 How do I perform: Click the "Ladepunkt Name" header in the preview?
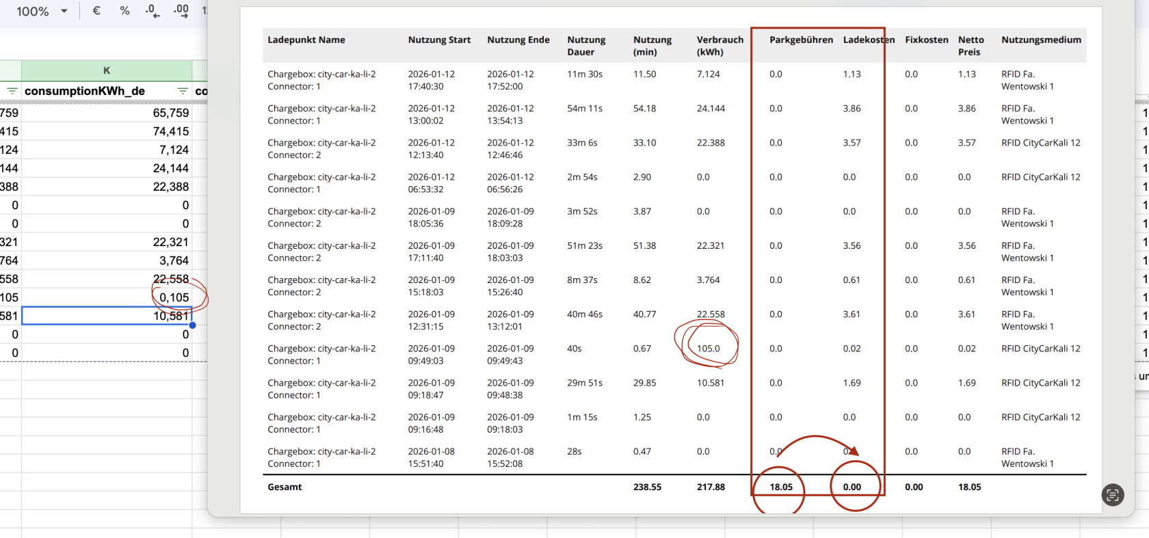(306, 40)
